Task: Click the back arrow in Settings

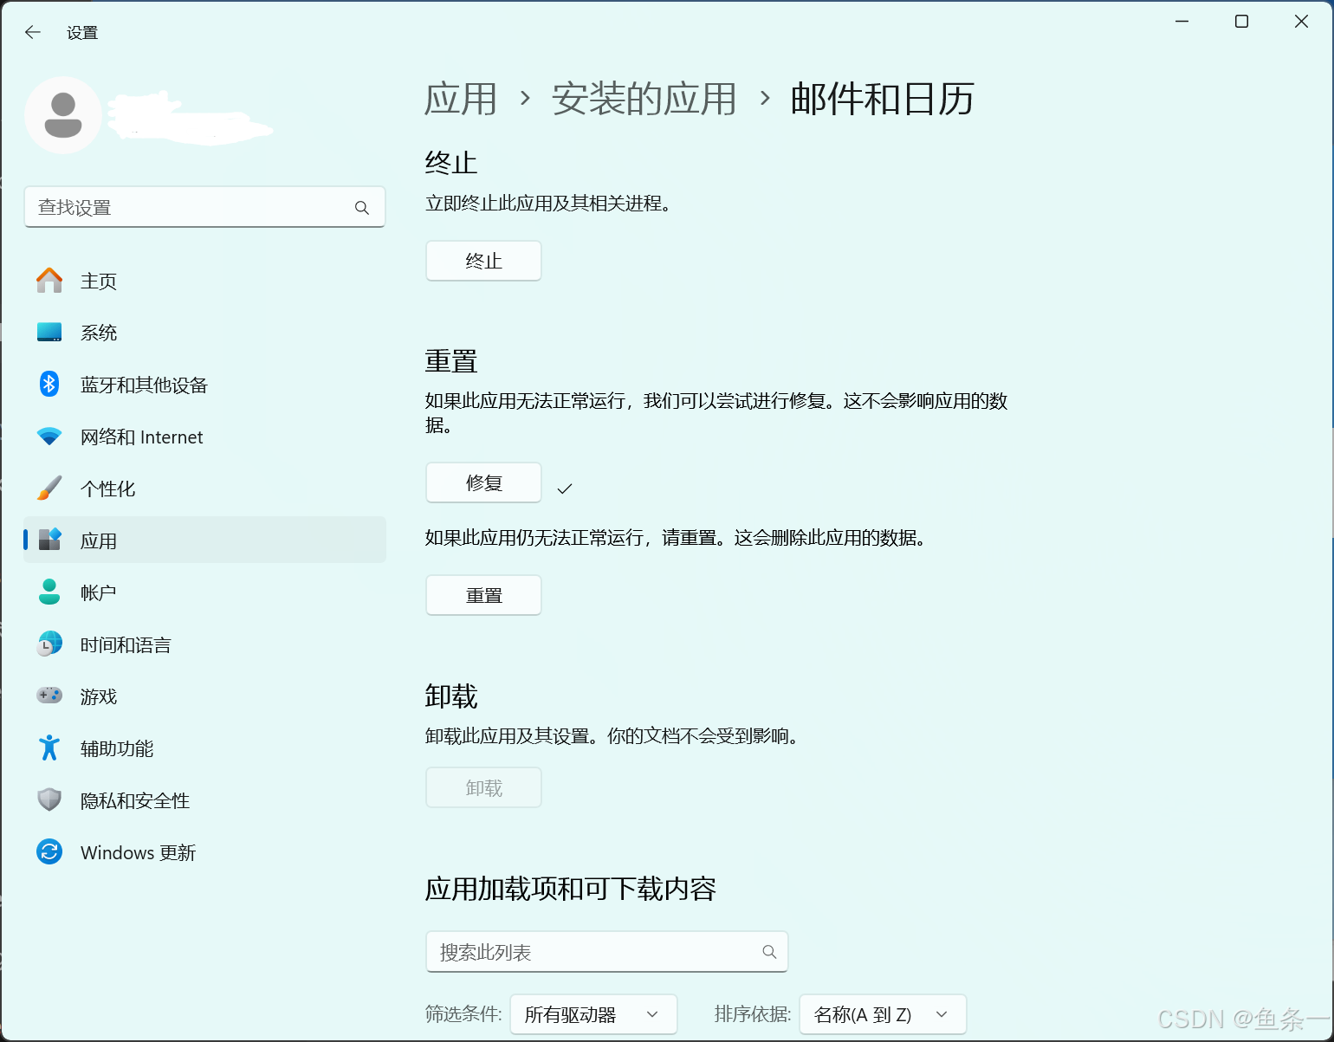Action: click(x=33, y=33)
